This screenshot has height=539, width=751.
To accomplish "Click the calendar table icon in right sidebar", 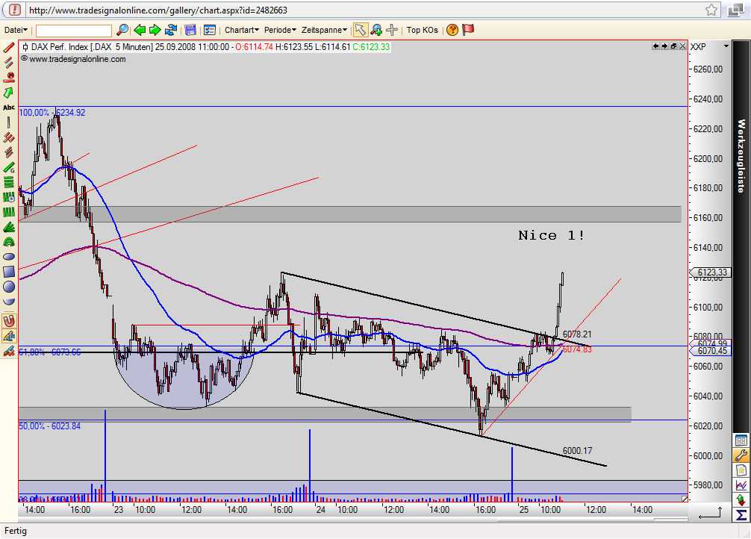I will (x=741, y=440).
